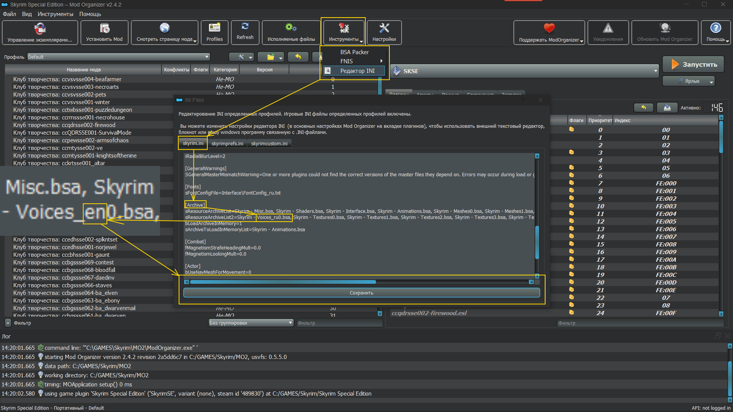
Task: Select Редактор INI menu entry
Action: pyautogui.click(x=357, y=71)
